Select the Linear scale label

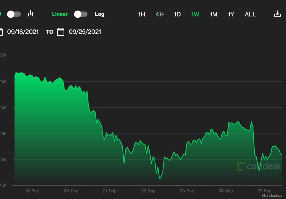60,14
